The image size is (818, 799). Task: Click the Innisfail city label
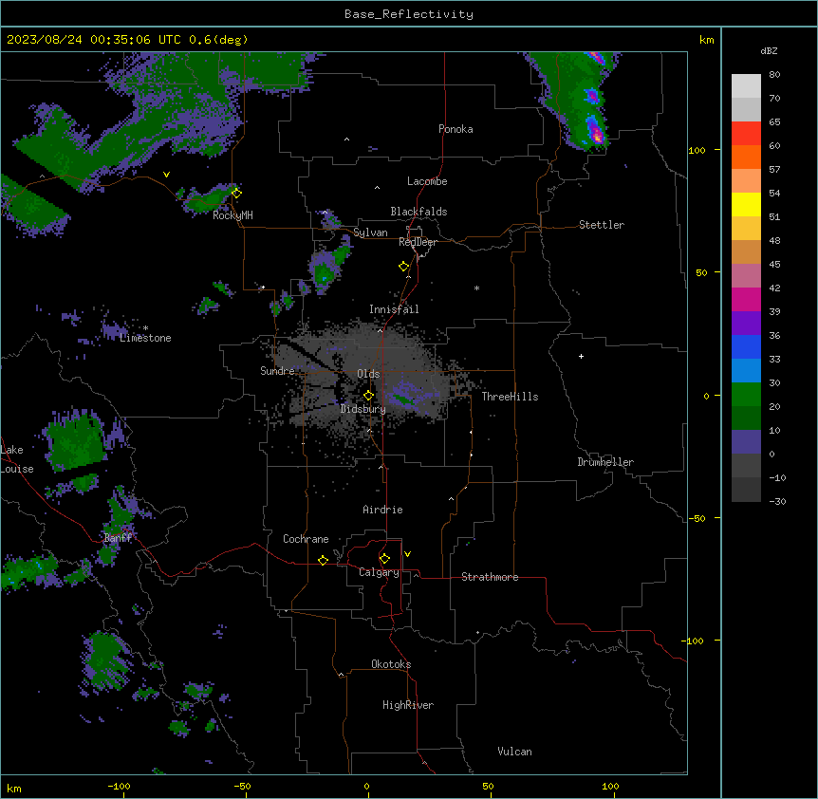(394, 309)
